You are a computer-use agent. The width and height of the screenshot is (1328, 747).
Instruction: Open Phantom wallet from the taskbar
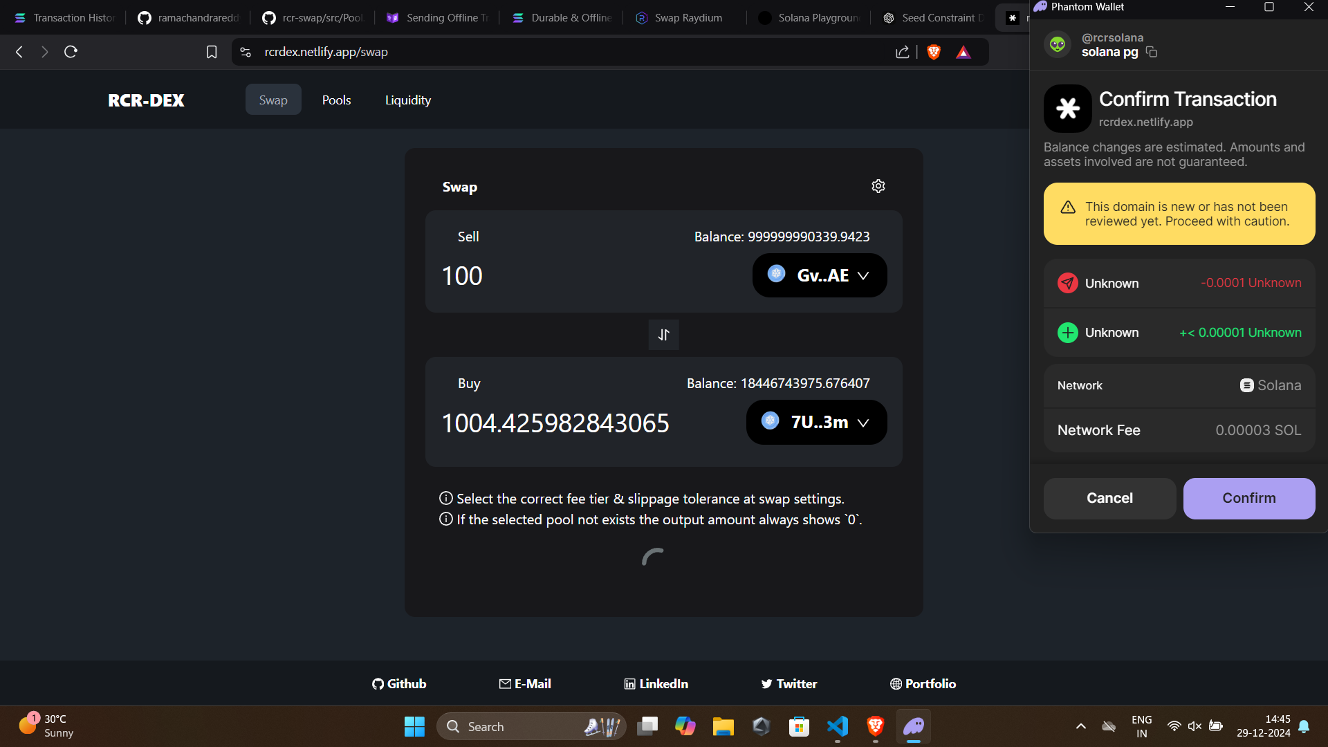tap(913, 726)
